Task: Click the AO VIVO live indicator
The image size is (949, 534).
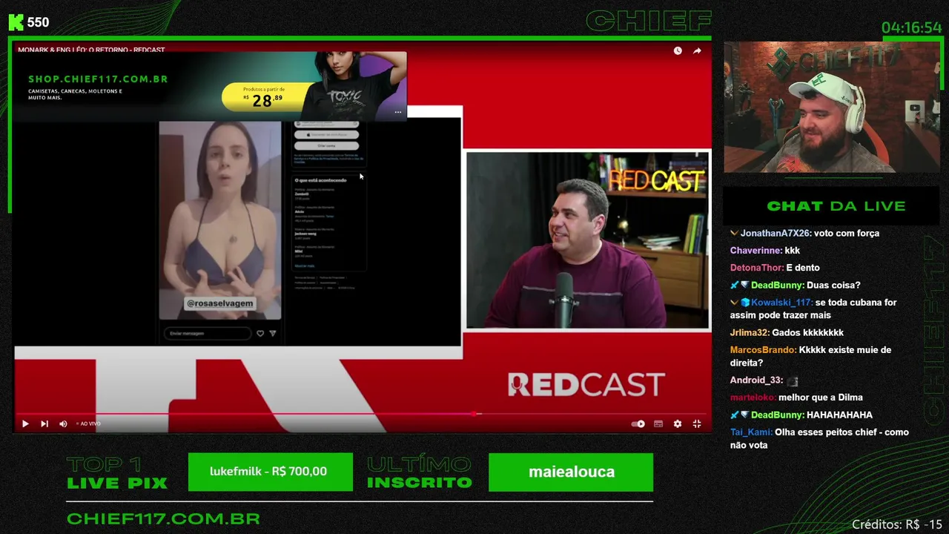Action: [88, 423]
